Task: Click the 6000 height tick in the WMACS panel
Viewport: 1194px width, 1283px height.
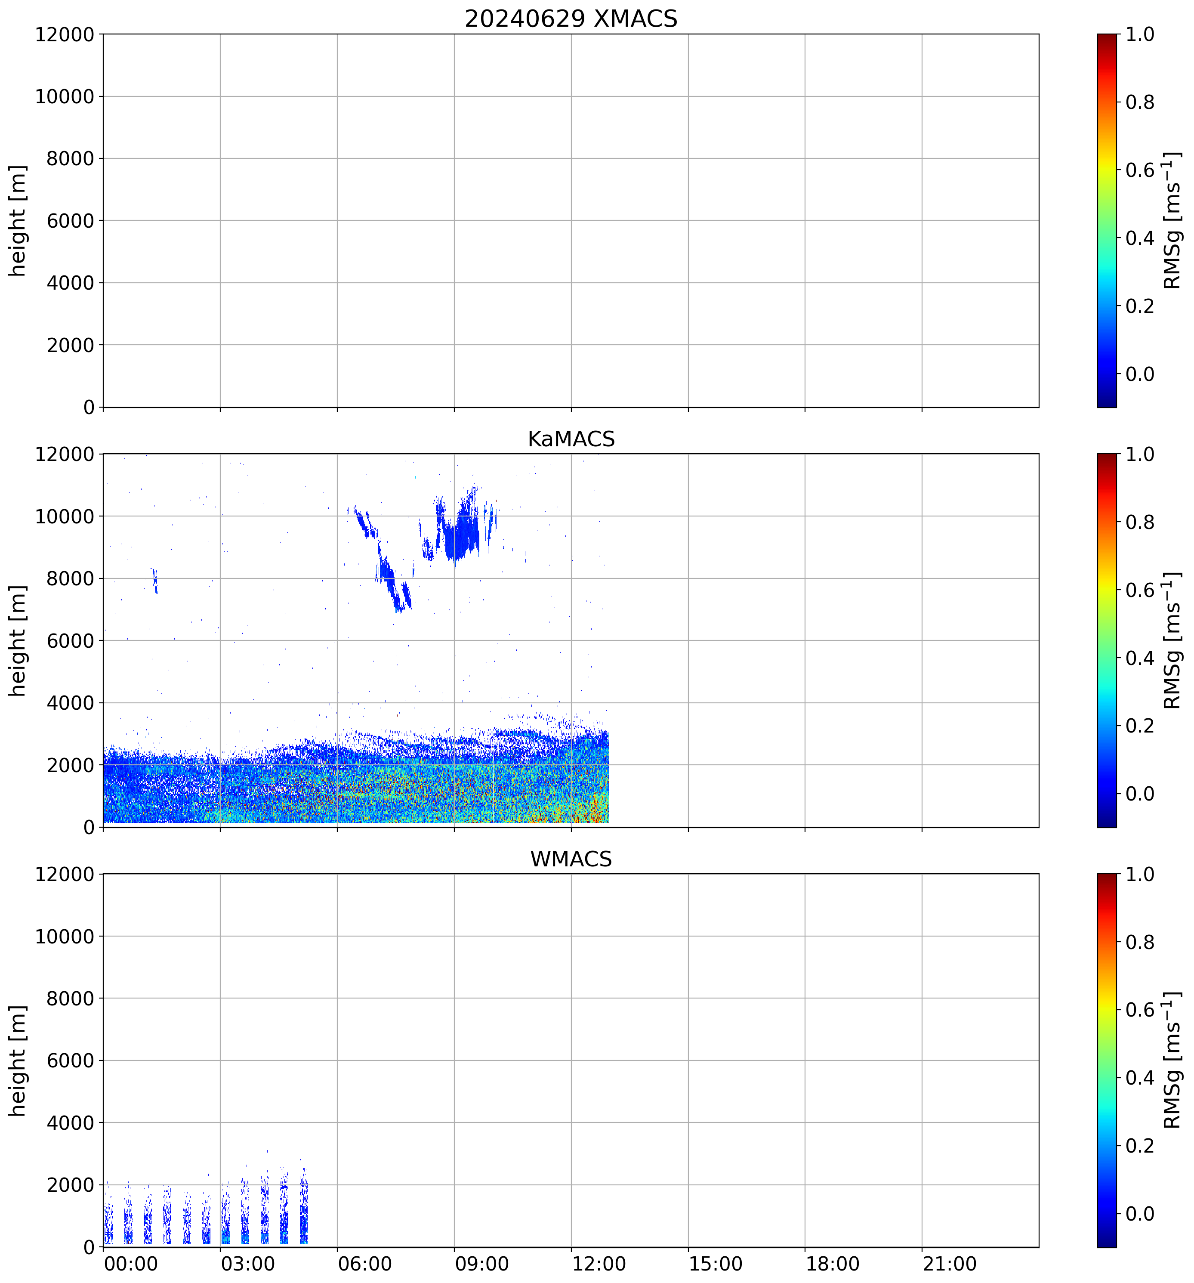Action: (x=70, y=1061)
